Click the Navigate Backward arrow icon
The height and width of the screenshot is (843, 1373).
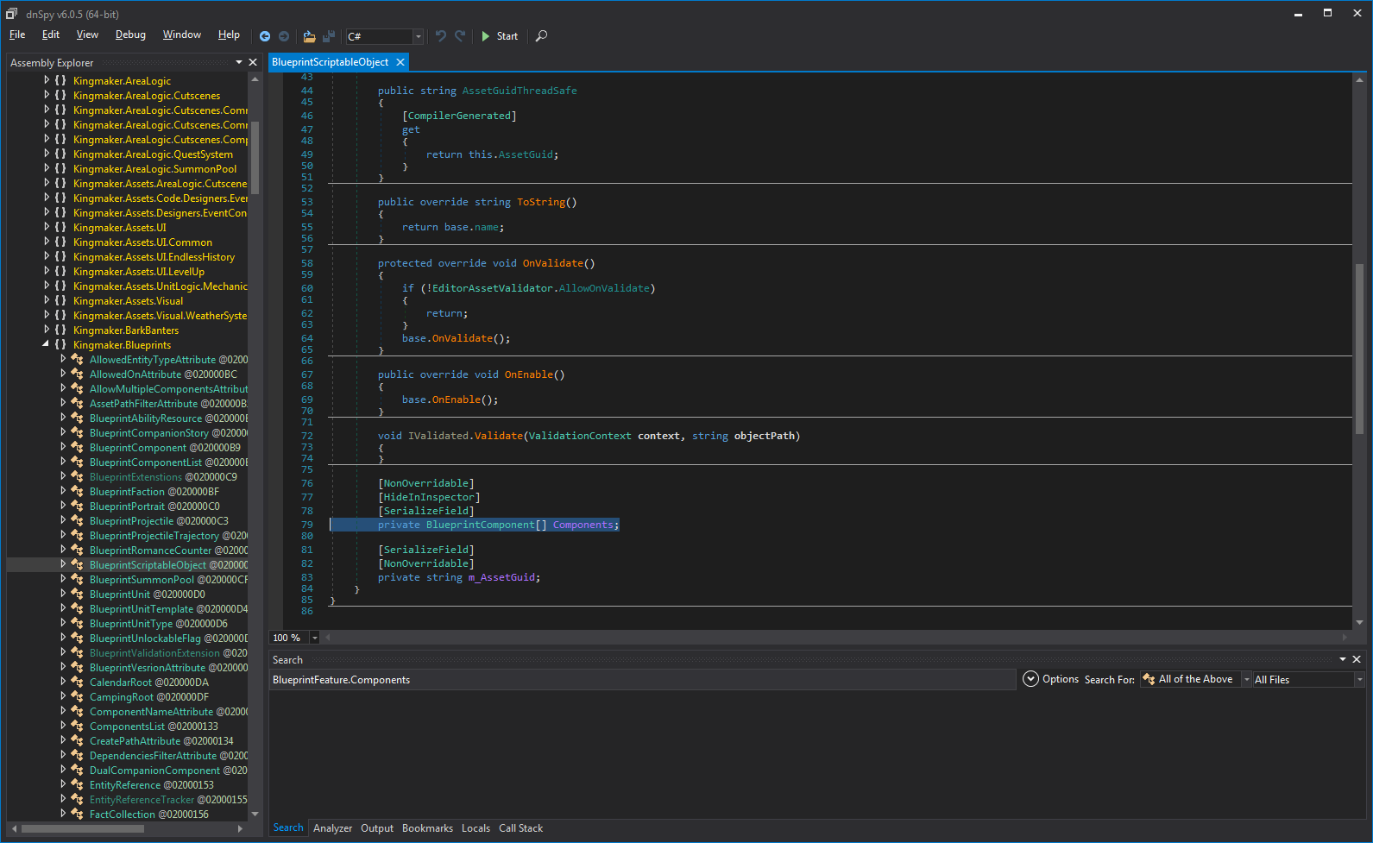[265, 36]
